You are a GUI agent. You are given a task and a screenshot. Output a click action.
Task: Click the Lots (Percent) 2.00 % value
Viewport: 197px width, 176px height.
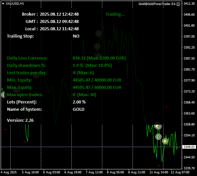pyautogui.click(x=79, y=102)
